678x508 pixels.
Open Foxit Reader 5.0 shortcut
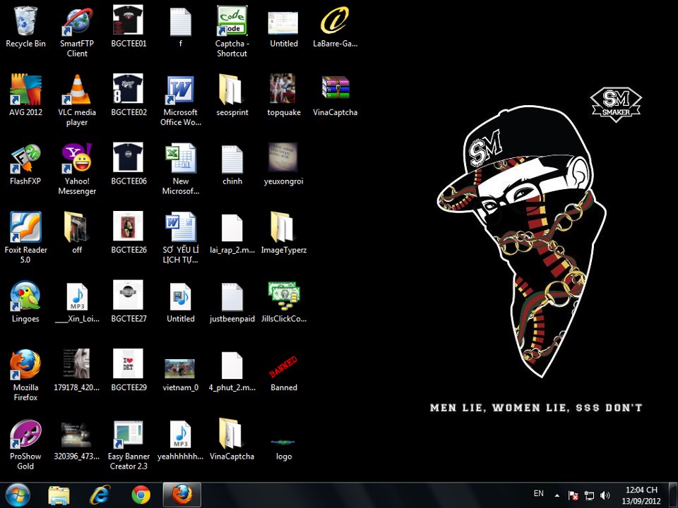(x=25, y=227)
